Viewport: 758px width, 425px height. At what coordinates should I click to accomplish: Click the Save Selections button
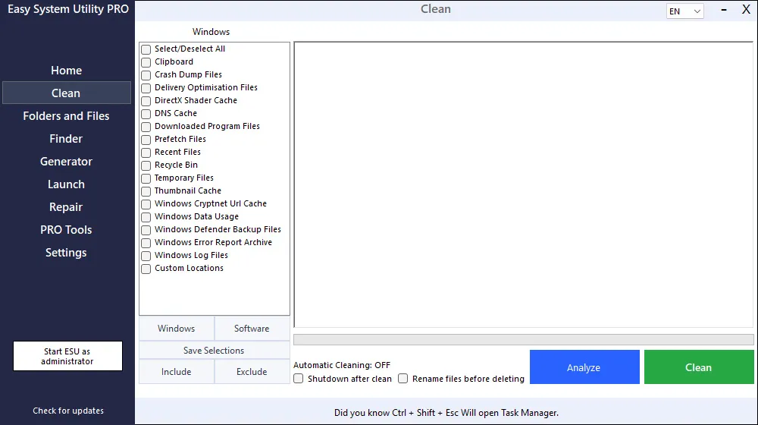(x=215, y=350)
